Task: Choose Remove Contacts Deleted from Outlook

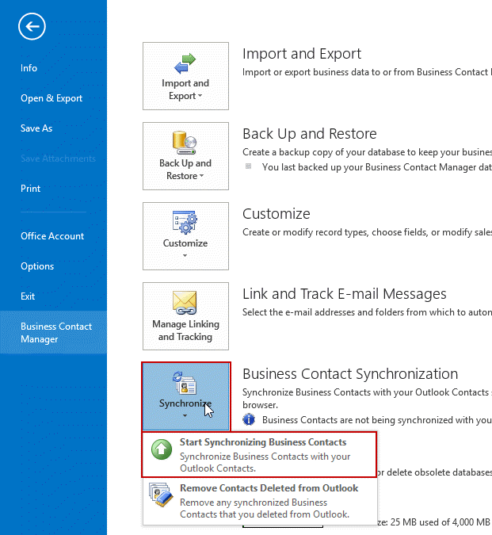Action: coord(259,501)
